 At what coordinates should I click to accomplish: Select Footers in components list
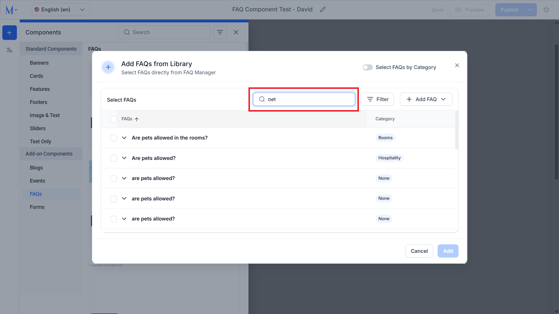pyautogui.click(x=38, y=102)
